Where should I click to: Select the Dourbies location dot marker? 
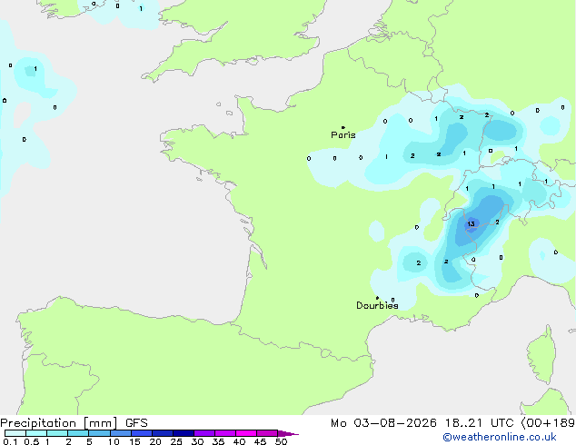coord(377,298)
